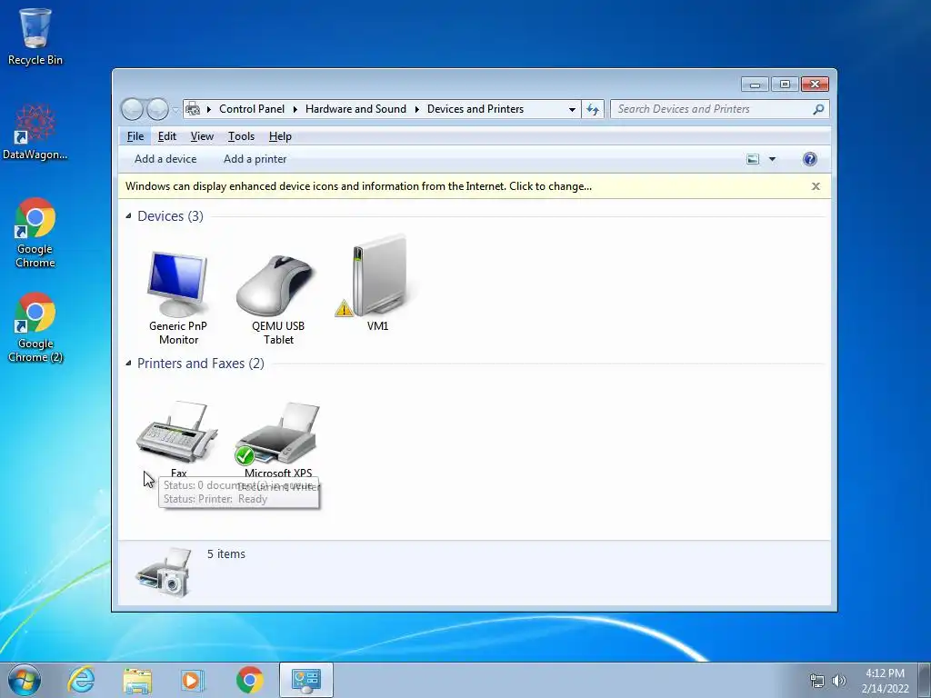Image resolution: width=931 pixels, height=698 pixels.
Task: Open the Edit menu
Action: pos(167,136)
